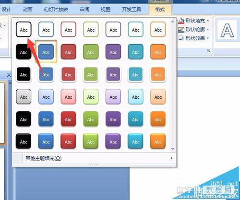Select the aqua outline Abc style in first row
The height and width of the screenshot is (200, 240).
pos(135,29)
